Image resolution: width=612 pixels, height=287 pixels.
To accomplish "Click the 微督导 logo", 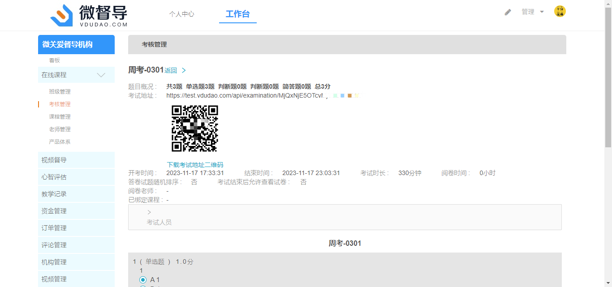I will [x=89, y=16].
